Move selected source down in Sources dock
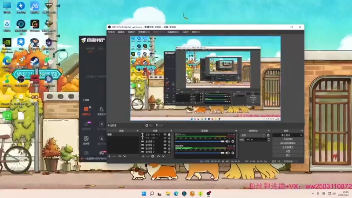The image size is (352, 198). click(x=163, y=156)
